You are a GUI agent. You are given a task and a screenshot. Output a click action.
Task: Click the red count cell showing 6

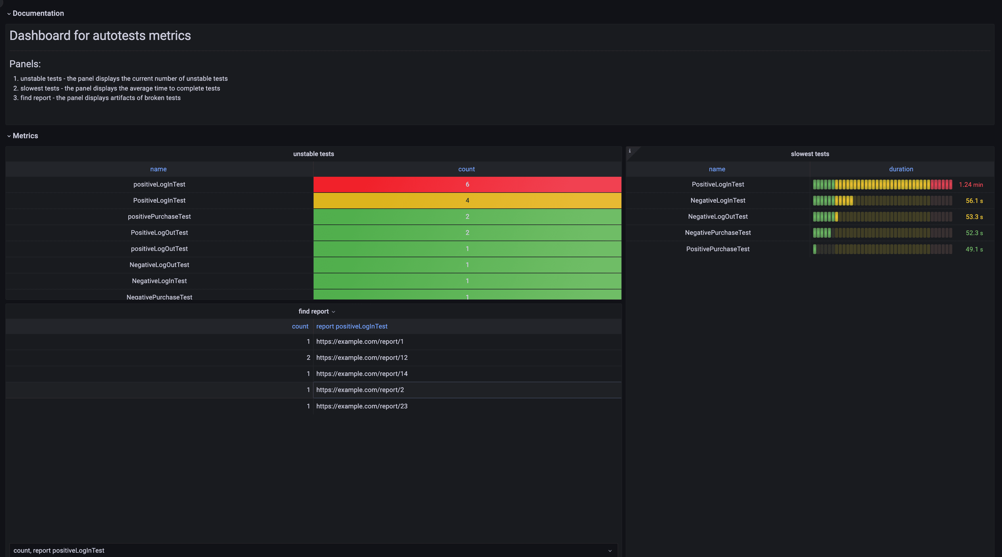click(x=467, y=184)
